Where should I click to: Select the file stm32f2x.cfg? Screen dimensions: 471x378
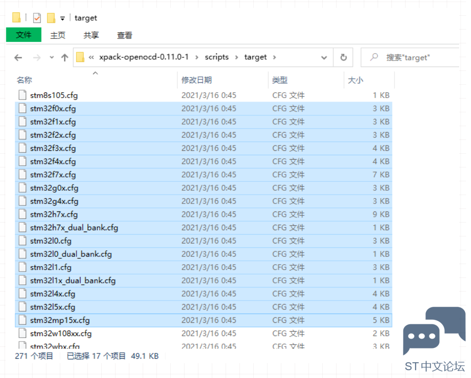pos(204,135)
